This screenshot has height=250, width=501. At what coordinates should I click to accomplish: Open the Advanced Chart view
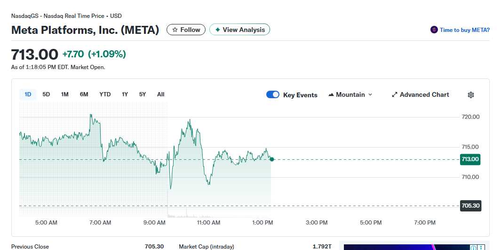coord(421,94)
